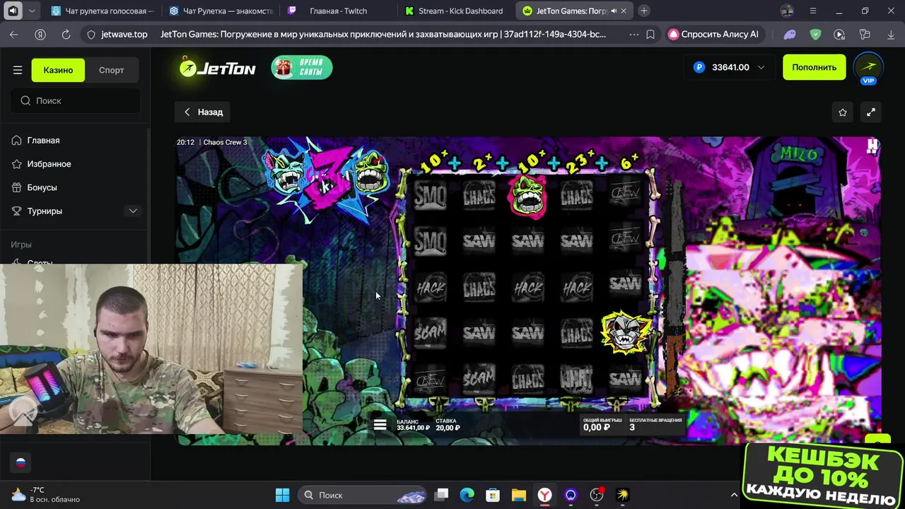Open the slot game menu icon
The height and width of the screenshot is (509, 905).
(x=380, y=424)
